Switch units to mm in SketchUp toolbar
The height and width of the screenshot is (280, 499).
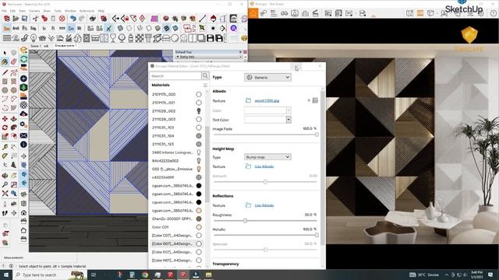pos(62,28)
